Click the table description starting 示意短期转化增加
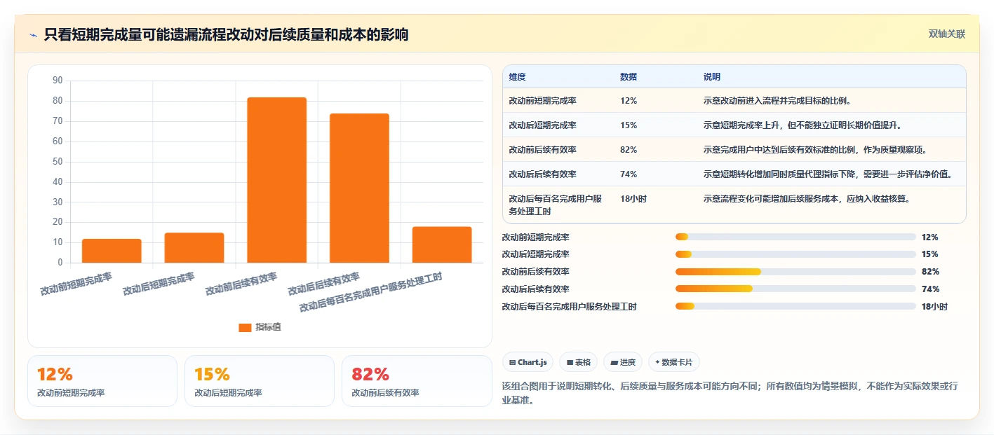The height and width of the screenshot is (435, 994). pos(827,174)
